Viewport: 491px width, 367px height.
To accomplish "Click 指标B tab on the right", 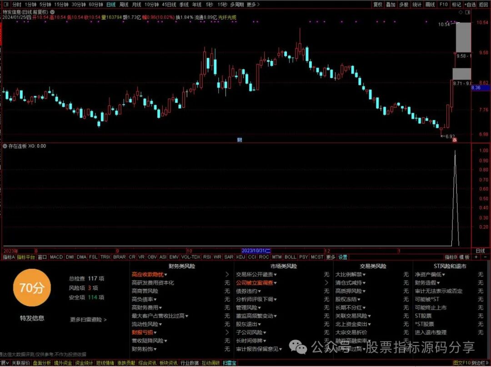I will click(x=451, y=257).
